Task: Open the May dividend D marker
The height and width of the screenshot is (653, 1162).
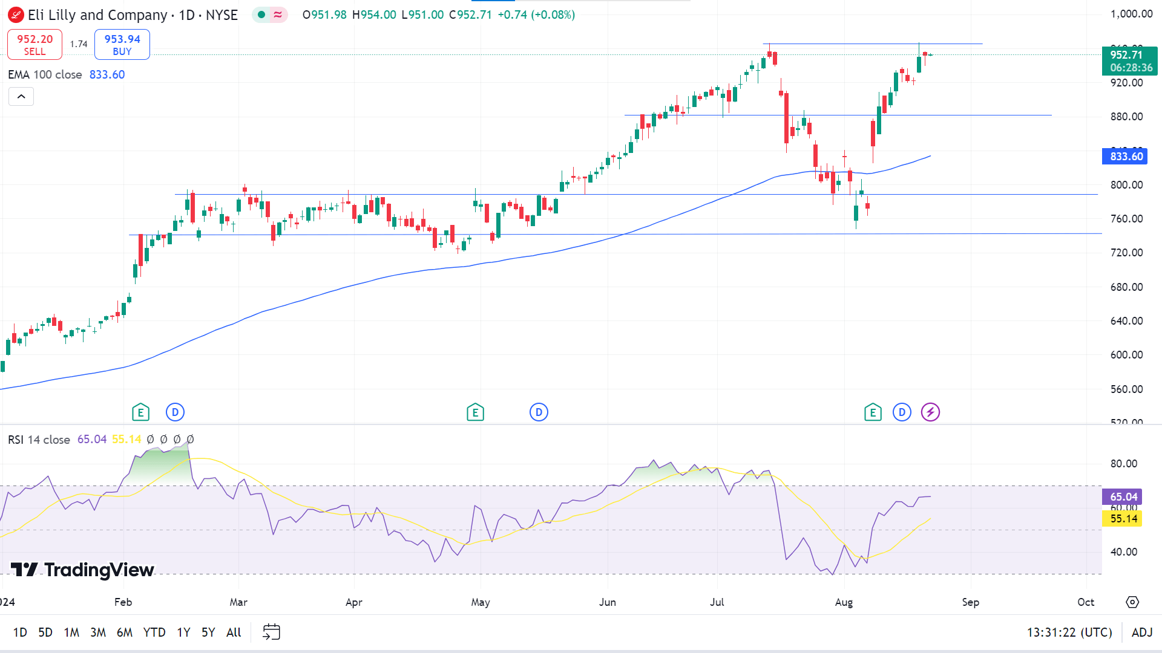Action: (x=539, y=412)
